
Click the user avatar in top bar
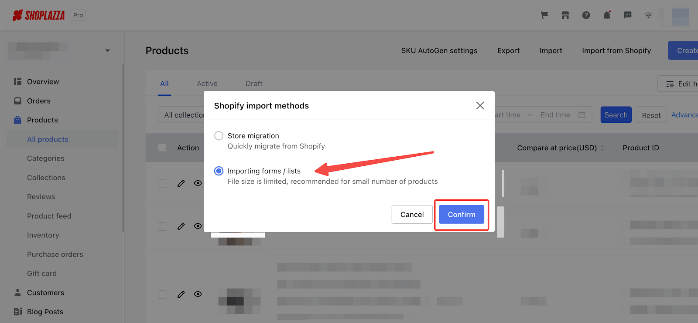click(681, 17)
